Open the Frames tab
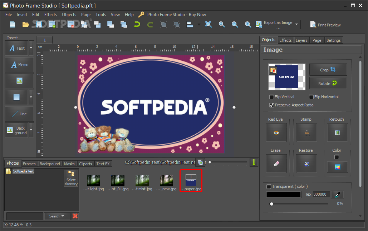Screen dimensions: 368x231 29,164
